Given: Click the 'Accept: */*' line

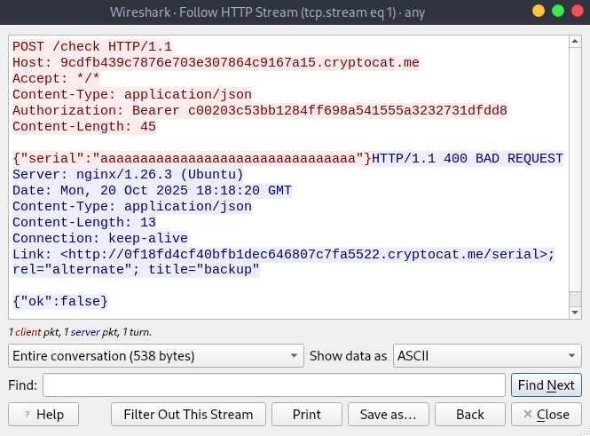Looking at the screenshot, I should pos(56,79).
